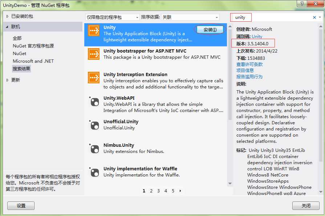Image resolution: width=325 pixels, height=216 pixels.
Task: Click the package list scrollbar up arrow
Action: (x=230, y=26)
